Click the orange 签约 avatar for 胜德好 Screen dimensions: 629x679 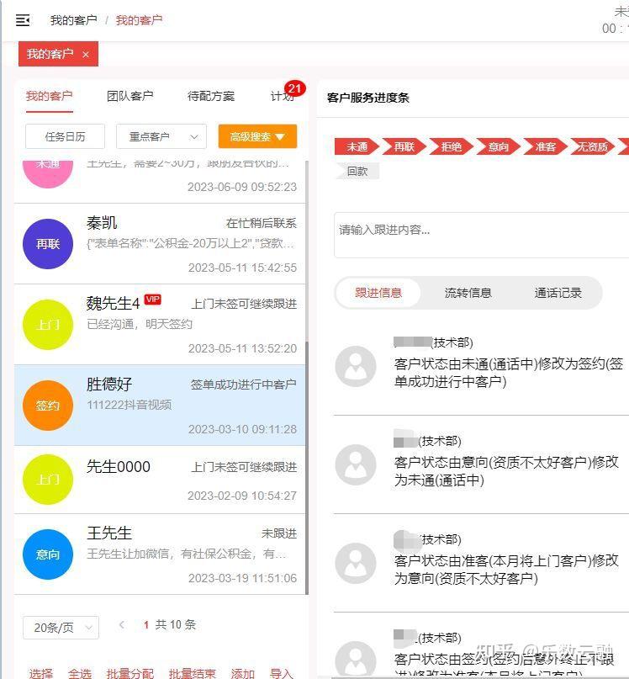48,406
